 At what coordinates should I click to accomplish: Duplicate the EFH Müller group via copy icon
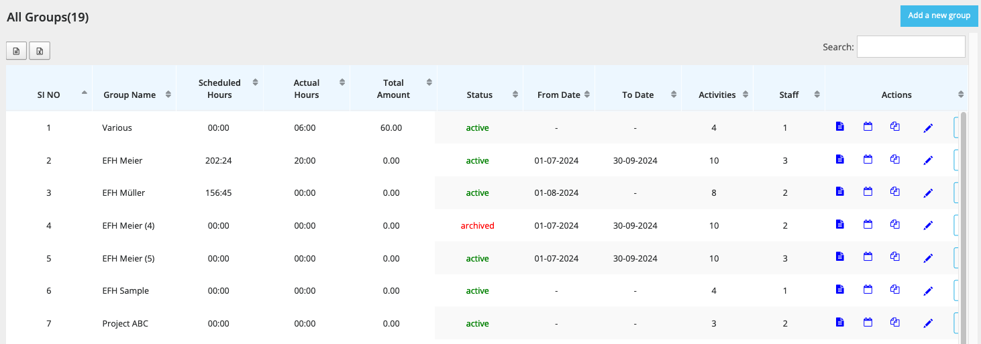coord(894,191)
